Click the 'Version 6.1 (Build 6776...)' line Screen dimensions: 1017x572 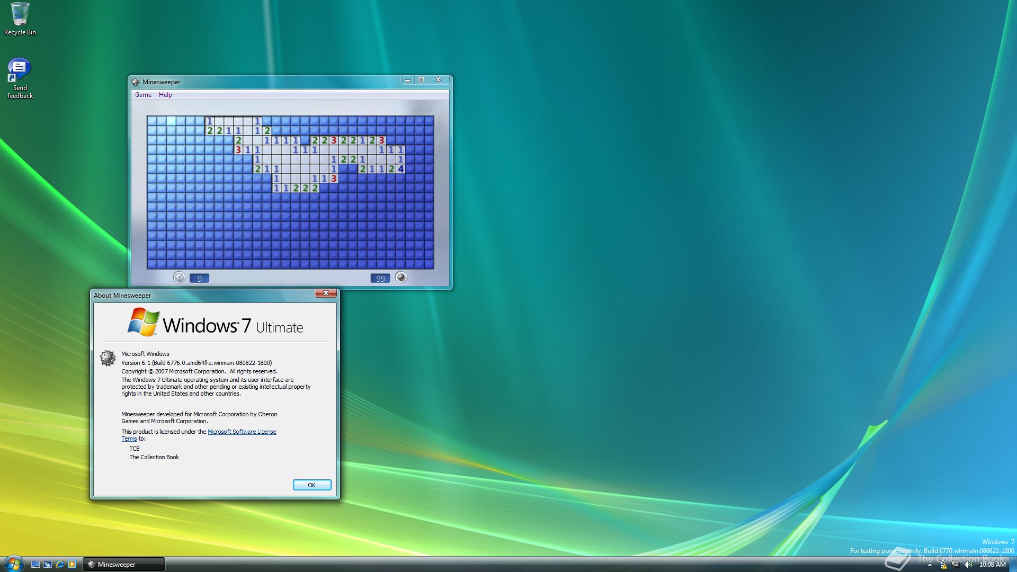[x=197, y=363]
